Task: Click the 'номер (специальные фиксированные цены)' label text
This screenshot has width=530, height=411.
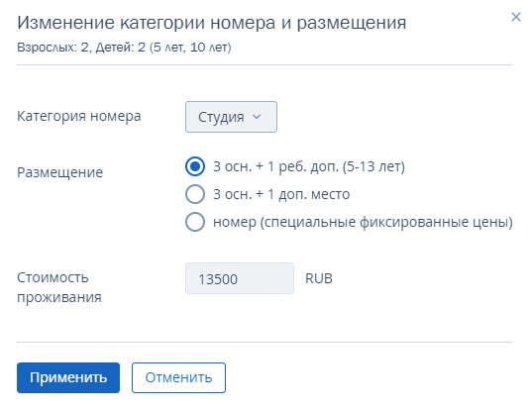Action: [x=363, y=222]
